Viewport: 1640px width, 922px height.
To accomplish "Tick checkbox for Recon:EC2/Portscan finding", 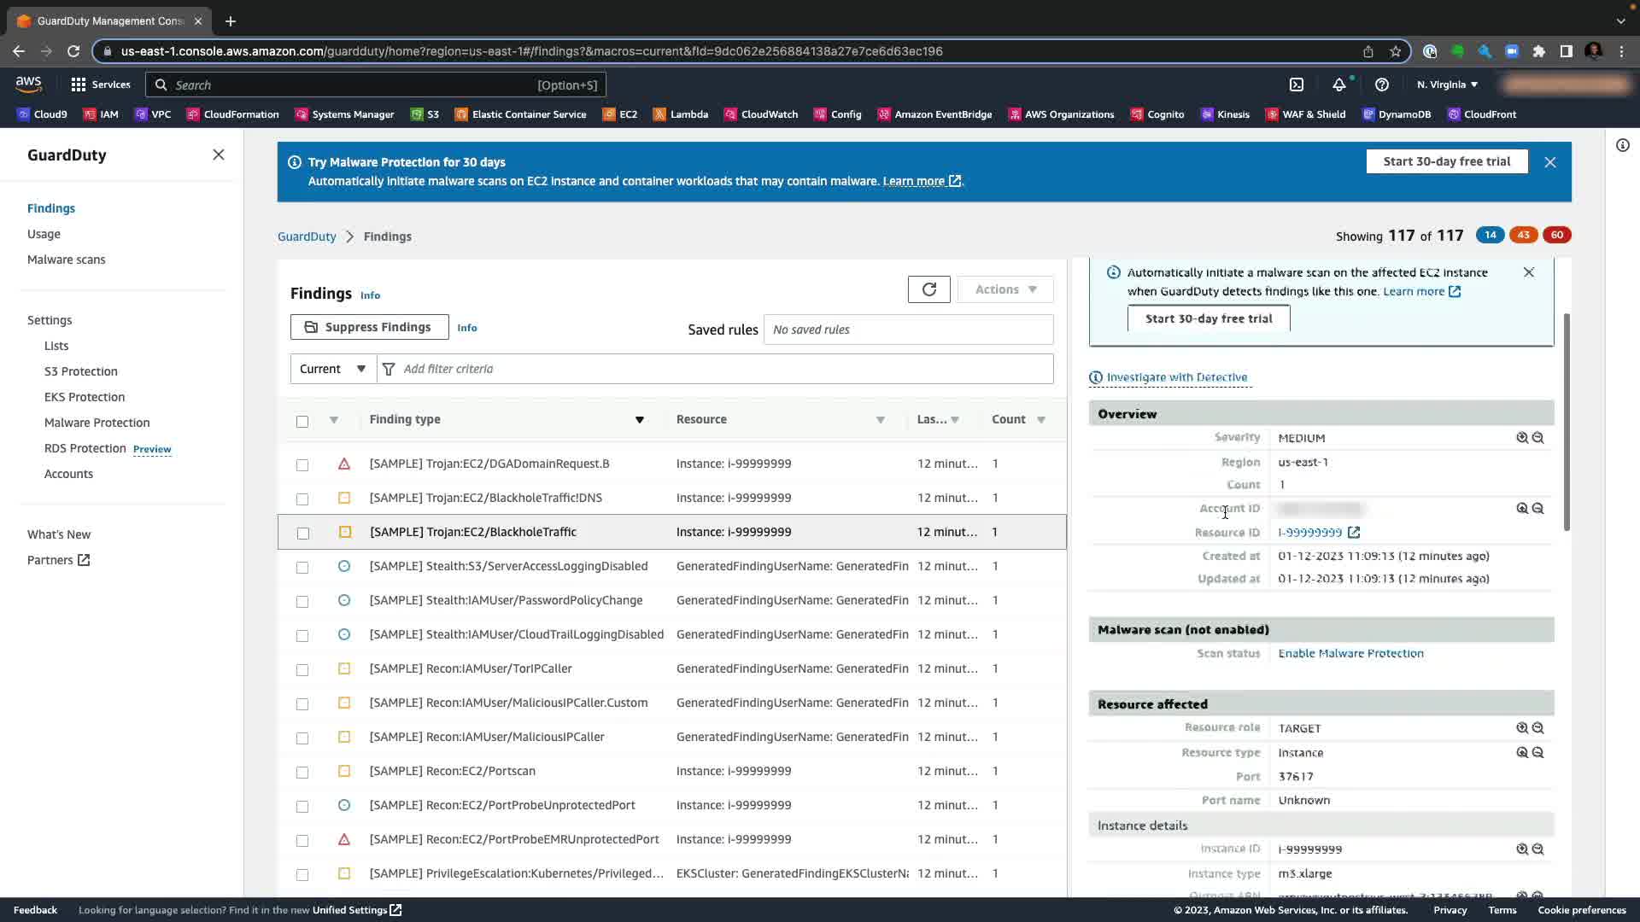I will coord(302,772).
